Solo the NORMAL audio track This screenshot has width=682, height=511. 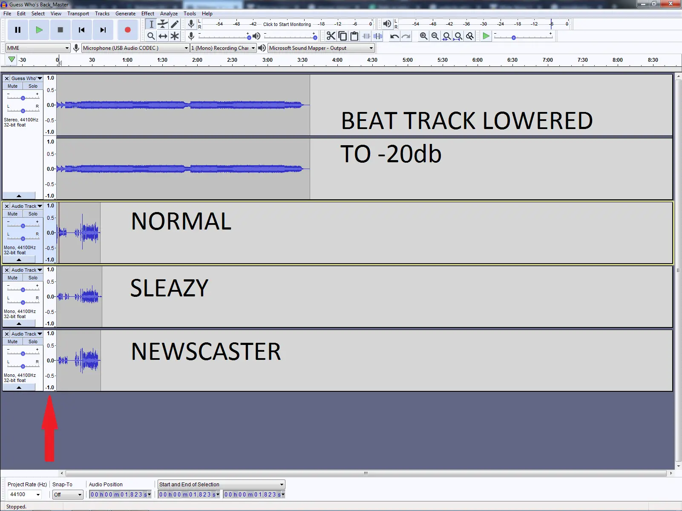(x=33, y=214)
